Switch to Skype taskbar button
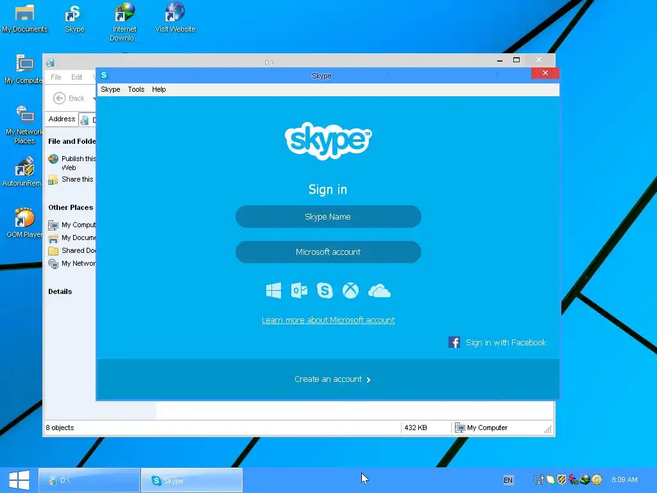The width and height of the screenshot is (657, 493). point(191,480)
